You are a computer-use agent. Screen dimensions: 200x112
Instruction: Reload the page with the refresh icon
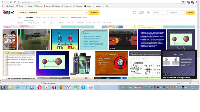pyautogui.click(x=11, y=2)
